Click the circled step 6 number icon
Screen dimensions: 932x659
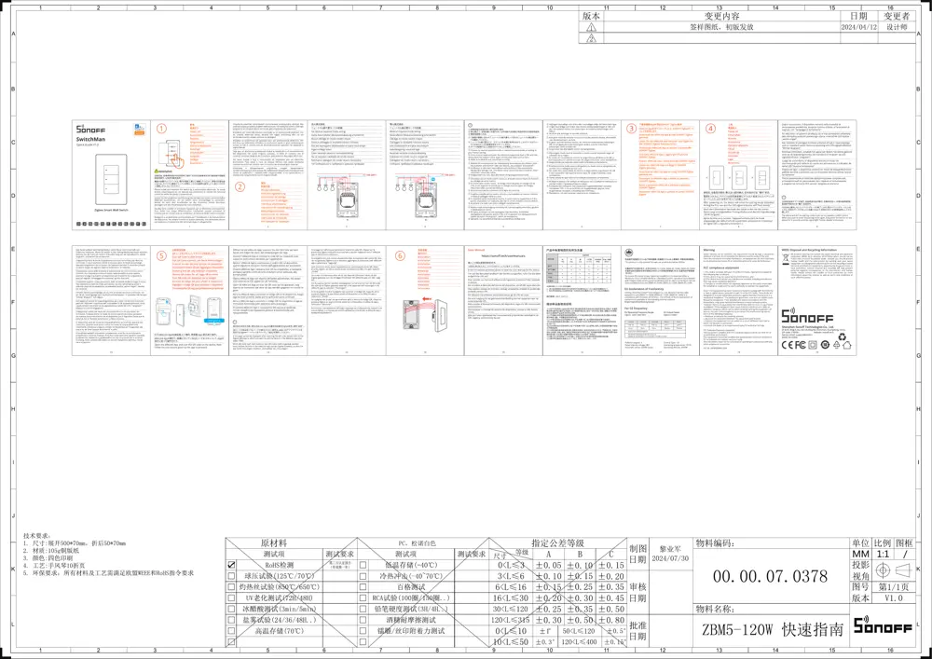[400, 255]
